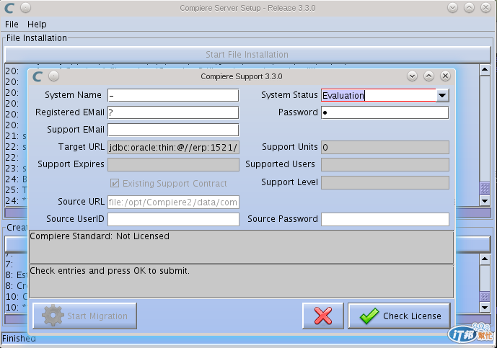Click the 'Finished' status bar text
This screenshot has width=497, height=348.
[19, 339]
